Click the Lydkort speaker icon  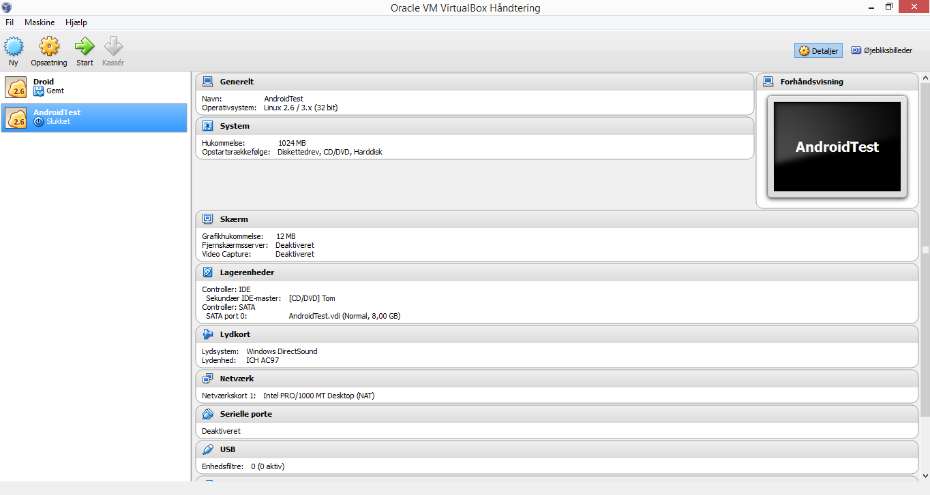pos(208,334)
